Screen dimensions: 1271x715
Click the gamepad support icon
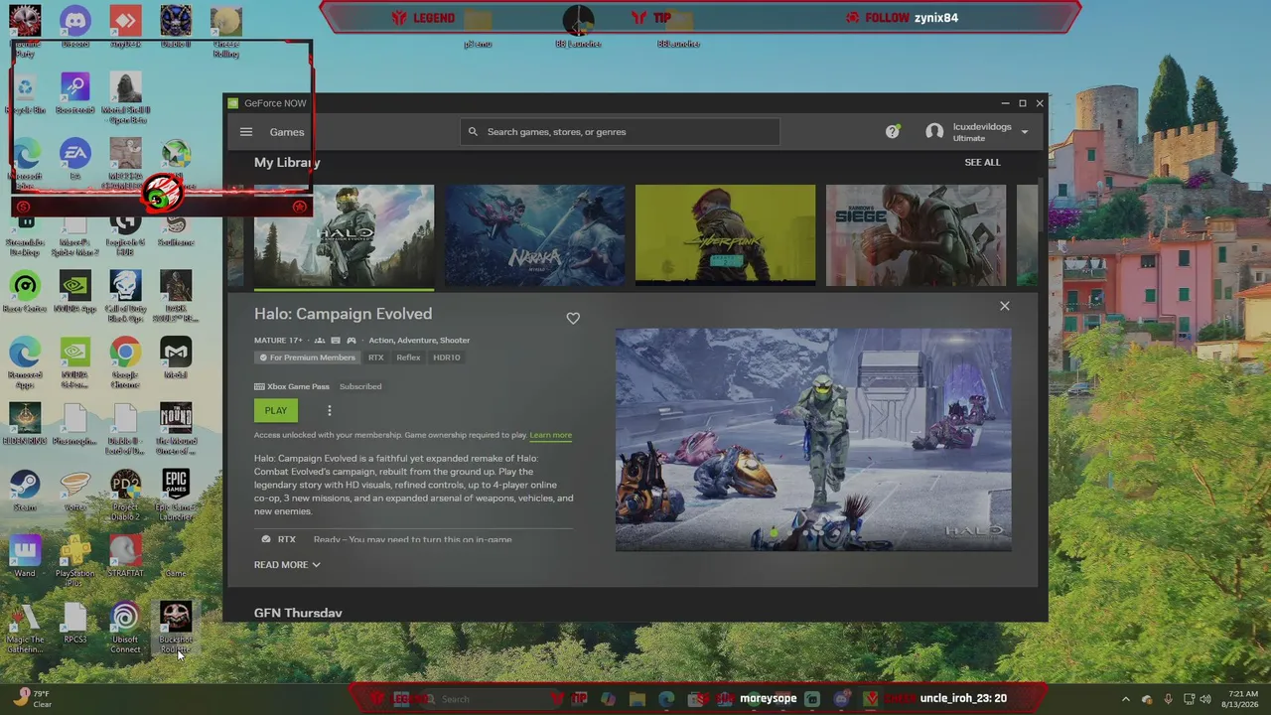click(351, 341)
